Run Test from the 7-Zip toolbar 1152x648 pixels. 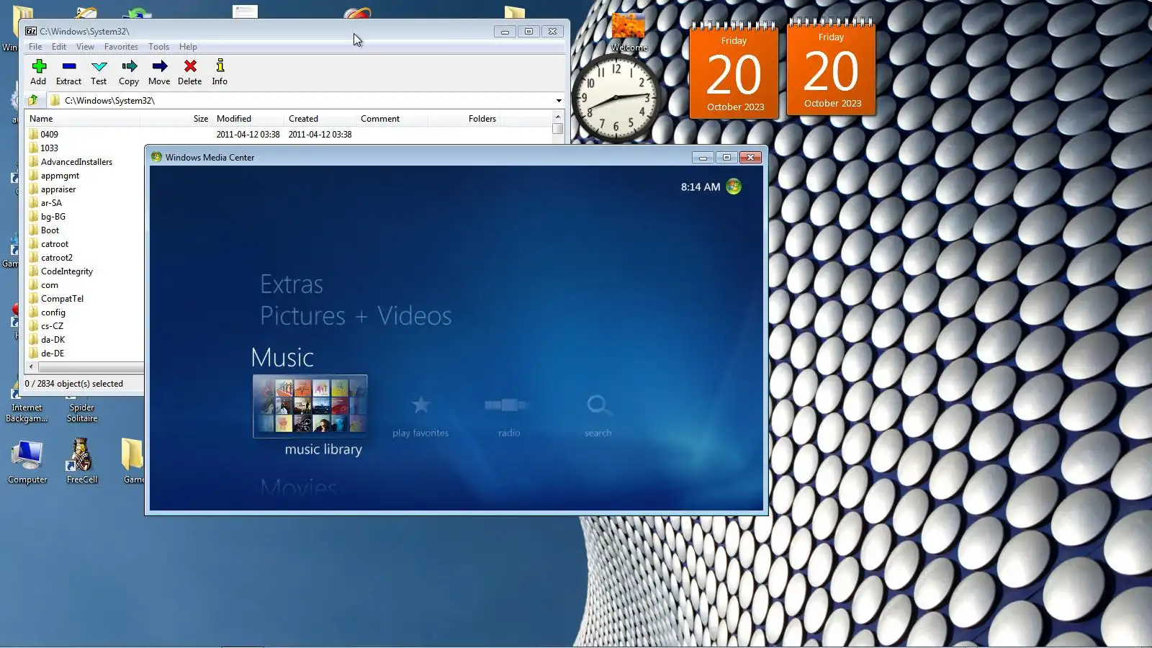point(99,72)
